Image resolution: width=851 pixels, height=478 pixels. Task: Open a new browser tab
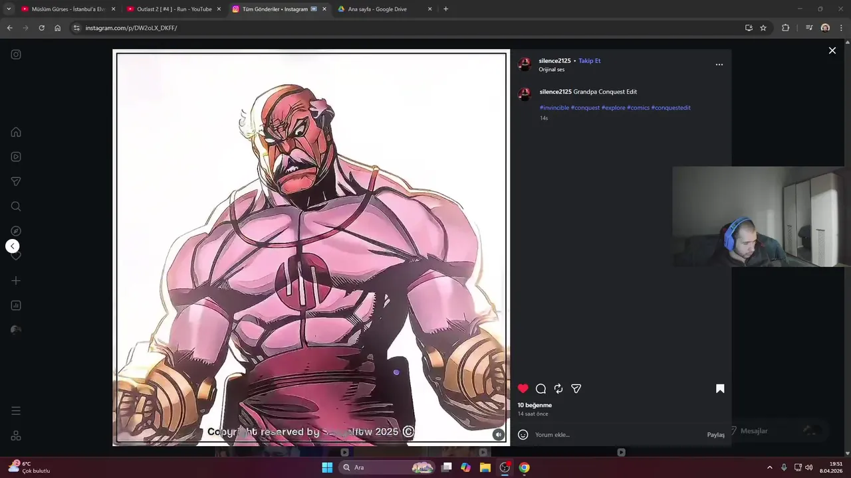445,9
